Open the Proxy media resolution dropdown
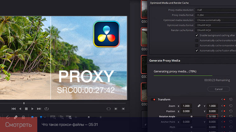Viewport: 236px width, 132px height. [216, 10]
